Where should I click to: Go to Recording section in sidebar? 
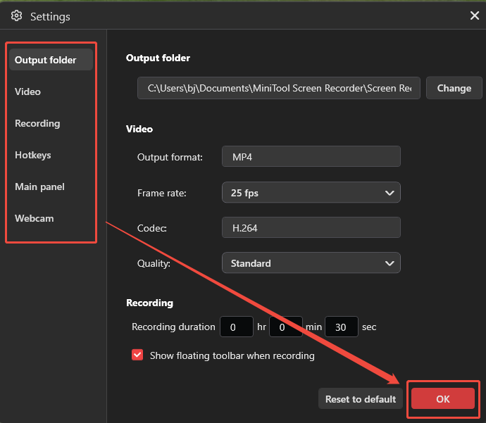click(x=37, y=123)
